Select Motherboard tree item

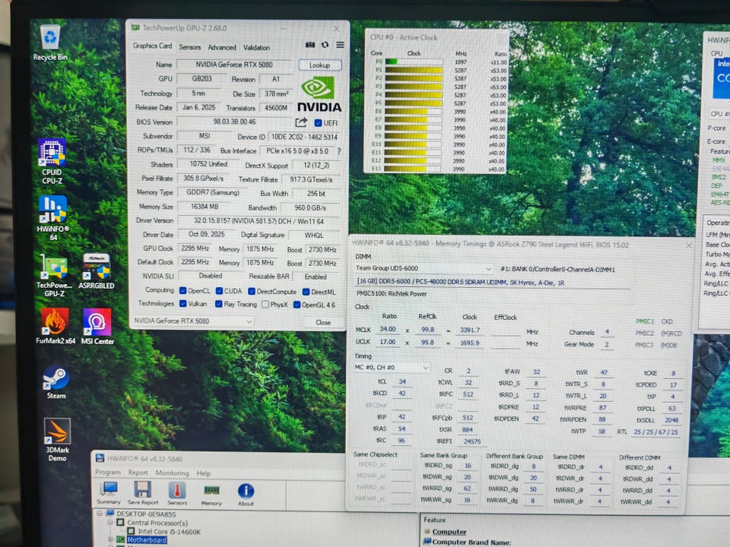pyautogui.click(x=147, y=540)
